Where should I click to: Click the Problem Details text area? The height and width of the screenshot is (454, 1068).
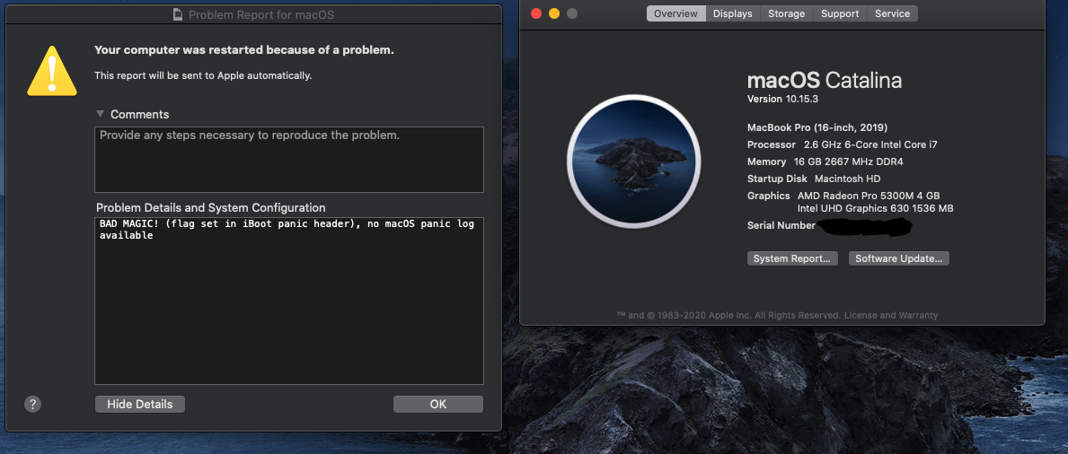click(289, 301)
